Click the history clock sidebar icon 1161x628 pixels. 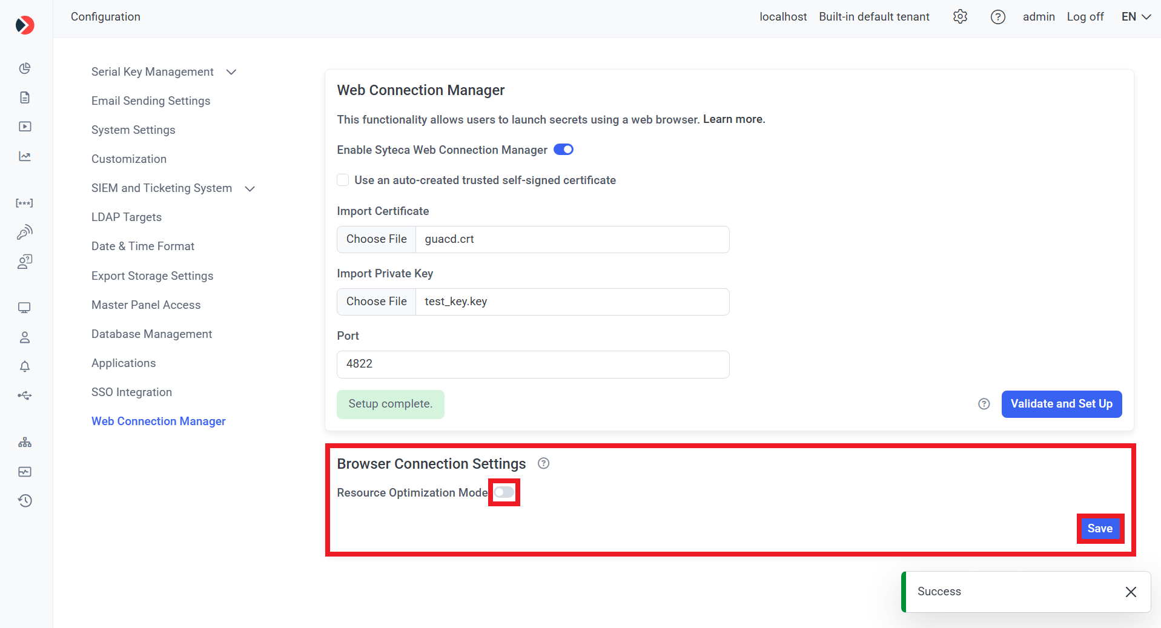[x=25, y=501]
